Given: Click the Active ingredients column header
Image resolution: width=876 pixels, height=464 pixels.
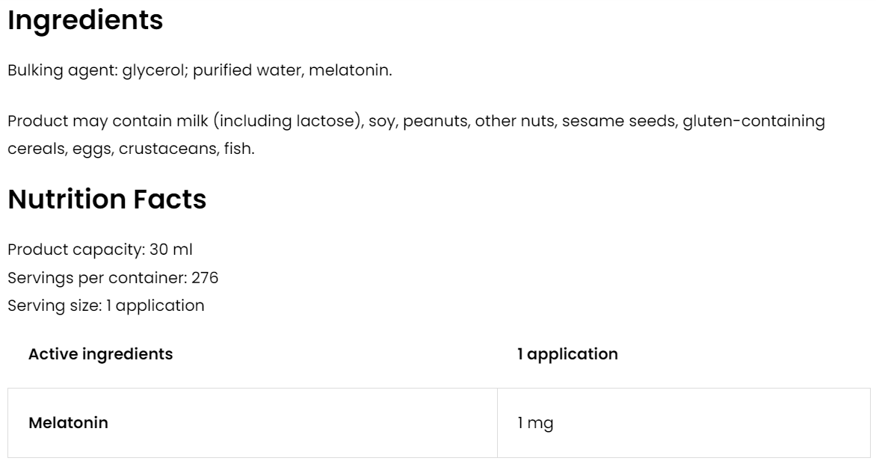Looking at the screenshot, I should (100, 354).
